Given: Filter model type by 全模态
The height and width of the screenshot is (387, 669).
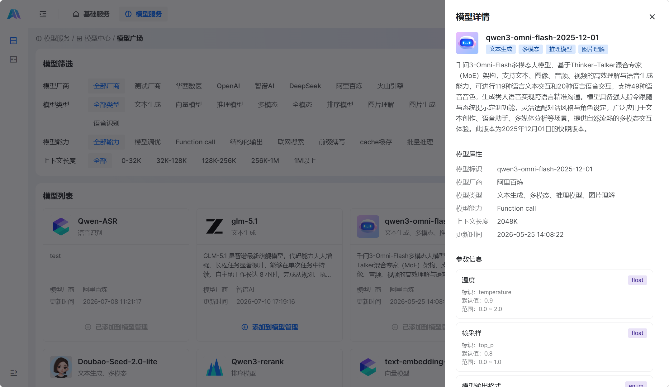Looking at the screenshot, I should tap(302, 105).
